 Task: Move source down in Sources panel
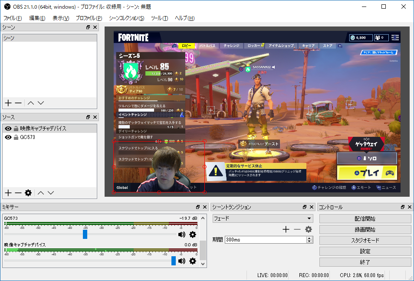pos(51,193)
